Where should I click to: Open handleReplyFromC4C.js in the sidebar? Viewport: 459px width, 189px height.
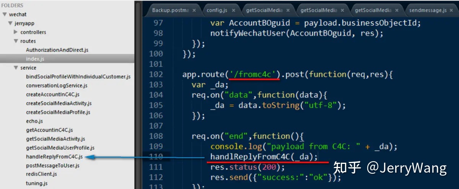[x=54, y=157]
